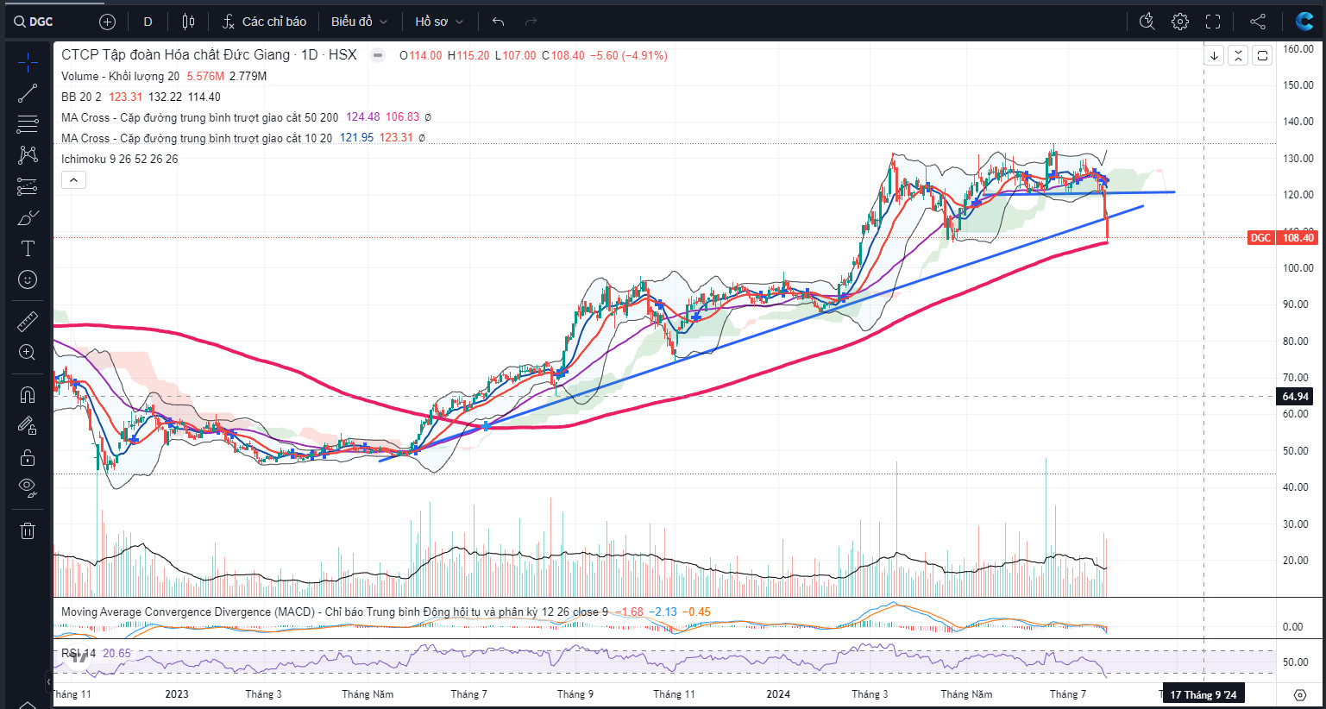Toggle the symbol legend dash indicator
Image resolution: width=1326 pixels, height=709 pixels.
[378, 55]
